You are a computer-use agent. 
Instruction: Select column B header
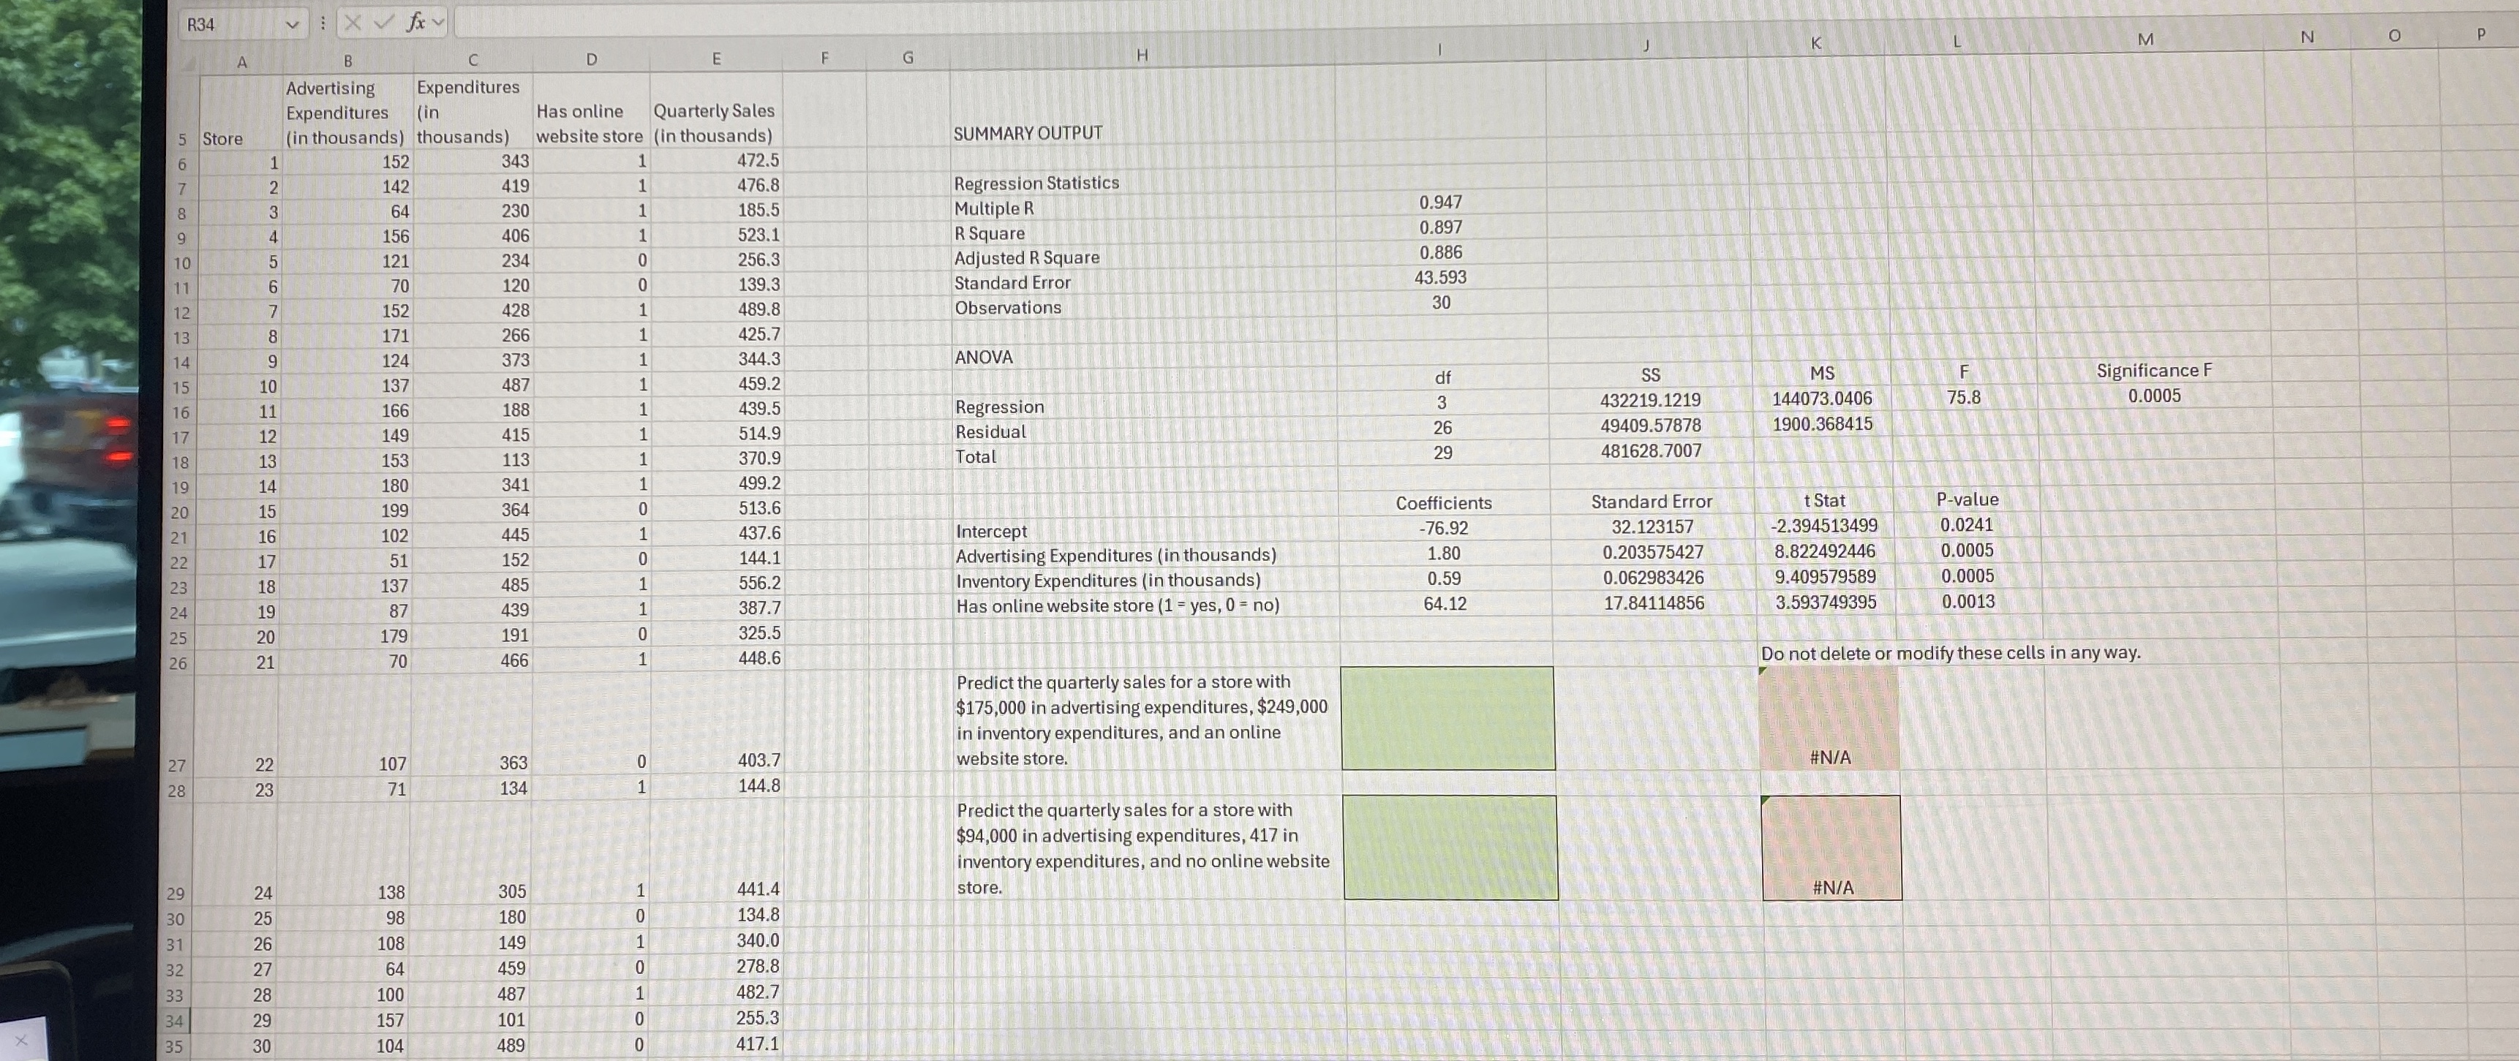coord(347,61)
